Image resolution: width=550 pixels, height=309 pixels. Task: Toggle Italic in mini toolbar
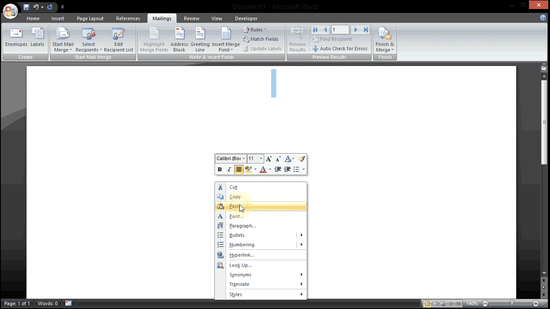[229, 170]
